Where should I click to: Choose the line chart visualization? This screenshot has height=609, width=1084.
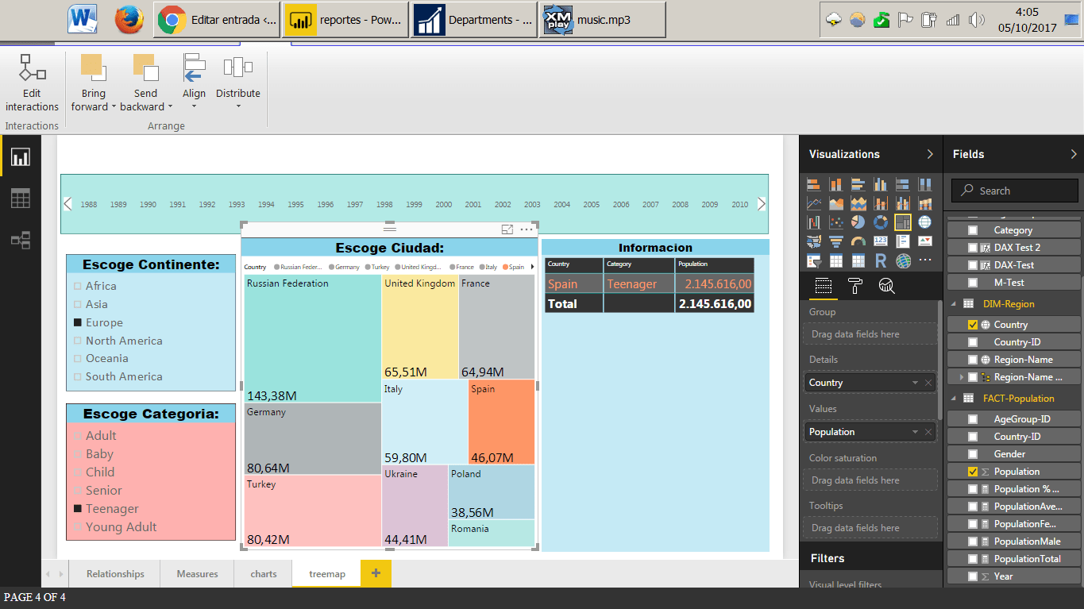pos(814,203)
